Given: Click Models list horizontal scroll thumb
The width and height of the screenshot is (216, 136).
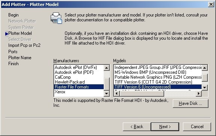Looking at the screenshot, I should tap(142, 94).
